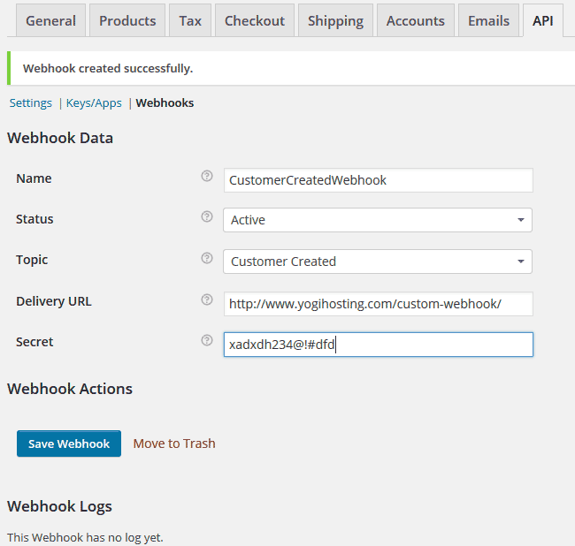This screenshot has height=546, width=575.
Task: Click into the Delivery URL input field
Action: pyautogui.click(x=379, y=304)
